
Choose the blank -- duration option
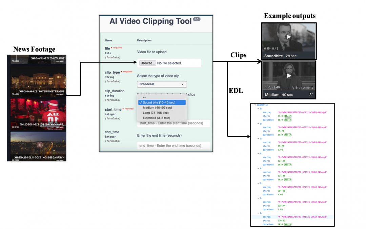coord(144,97)
